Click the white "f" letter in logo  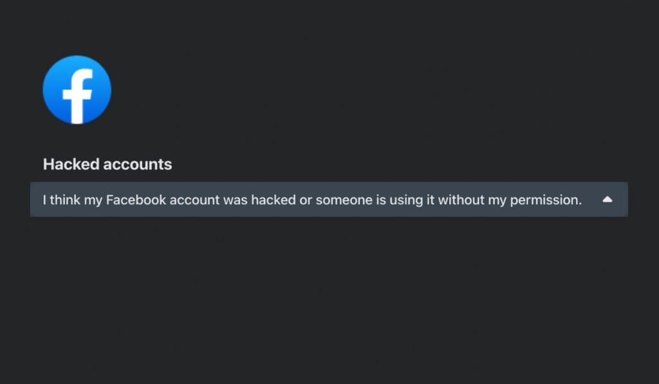(78, 96)
